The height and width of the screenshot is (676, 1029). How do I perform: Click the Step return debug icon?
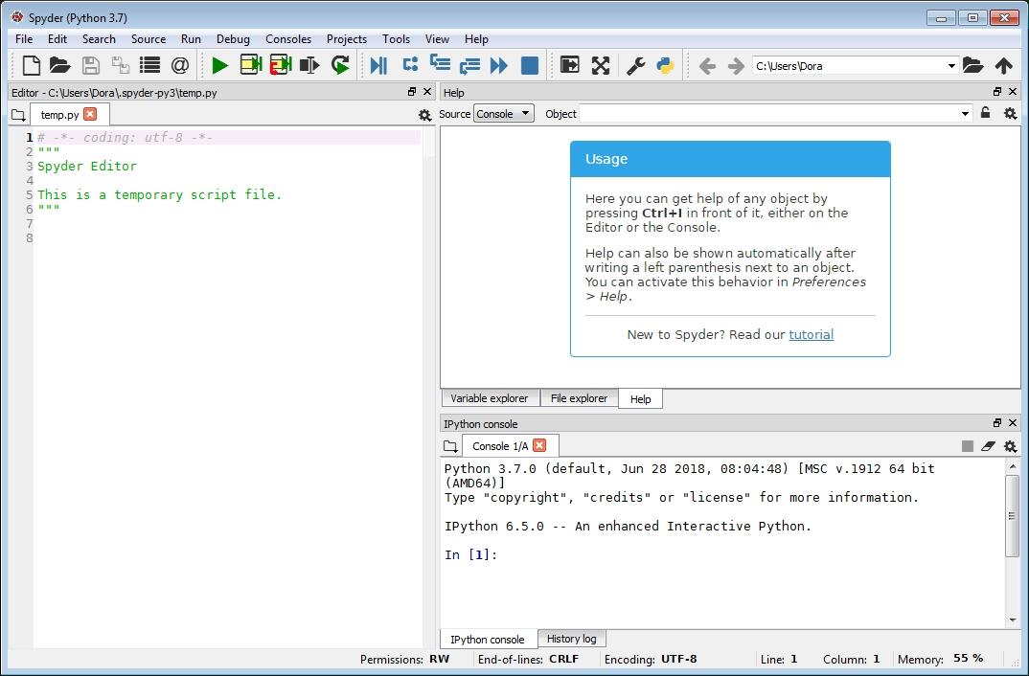(469, 65)
